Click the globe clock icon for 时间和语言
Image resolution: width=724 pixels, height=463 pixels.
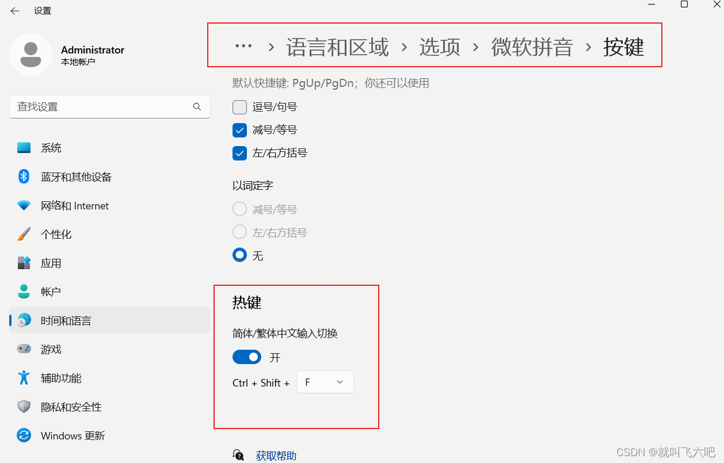[x=24, y=320]
